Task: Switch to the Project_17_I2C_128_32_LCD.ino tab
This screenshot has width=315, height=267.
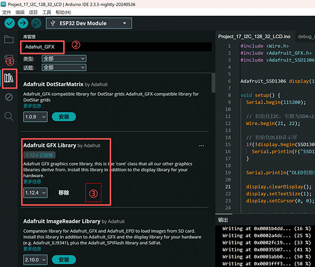Action: [x=255, y=37]
